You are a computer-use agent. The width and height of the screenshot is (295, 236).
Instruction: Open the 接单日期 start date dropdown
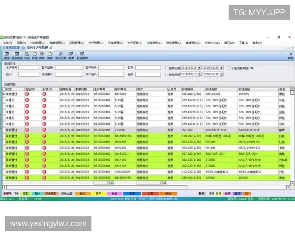coord(199,68)
